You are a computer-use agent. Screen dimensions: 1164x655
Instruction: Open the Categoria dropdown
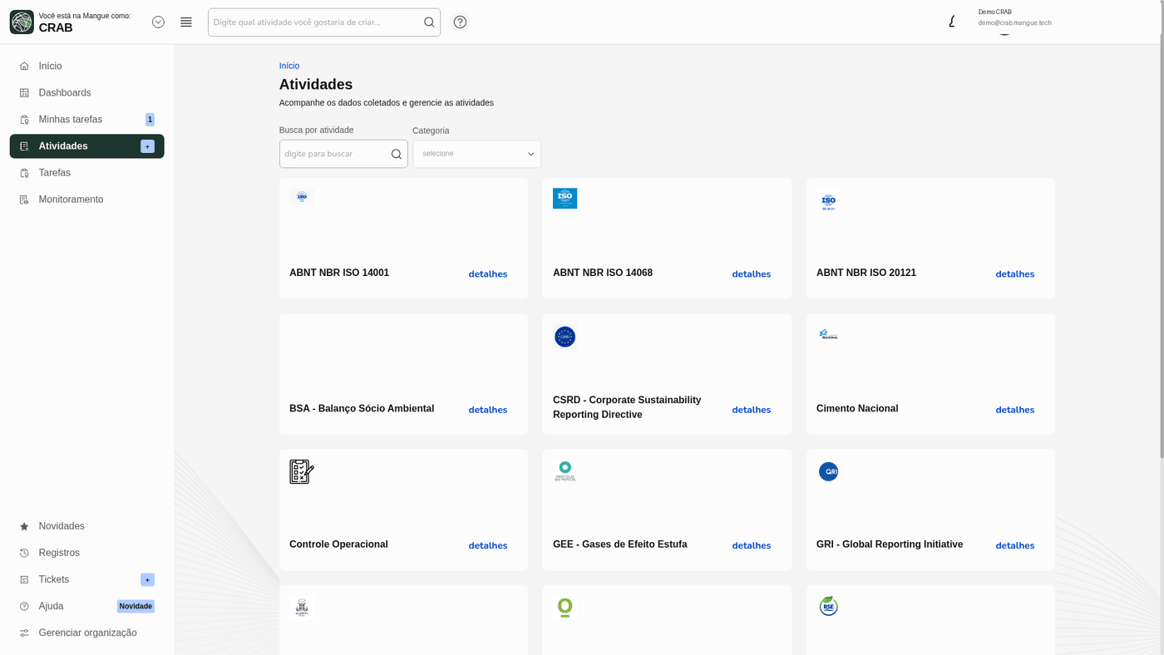click(477, 154)
